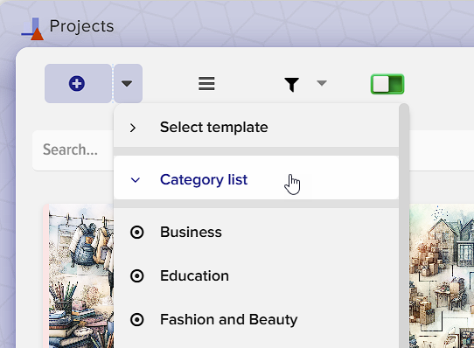Open the houses and boxes project thumbnail
The width and height of the screenshot is (474, 348).
(x=442, y=275)
